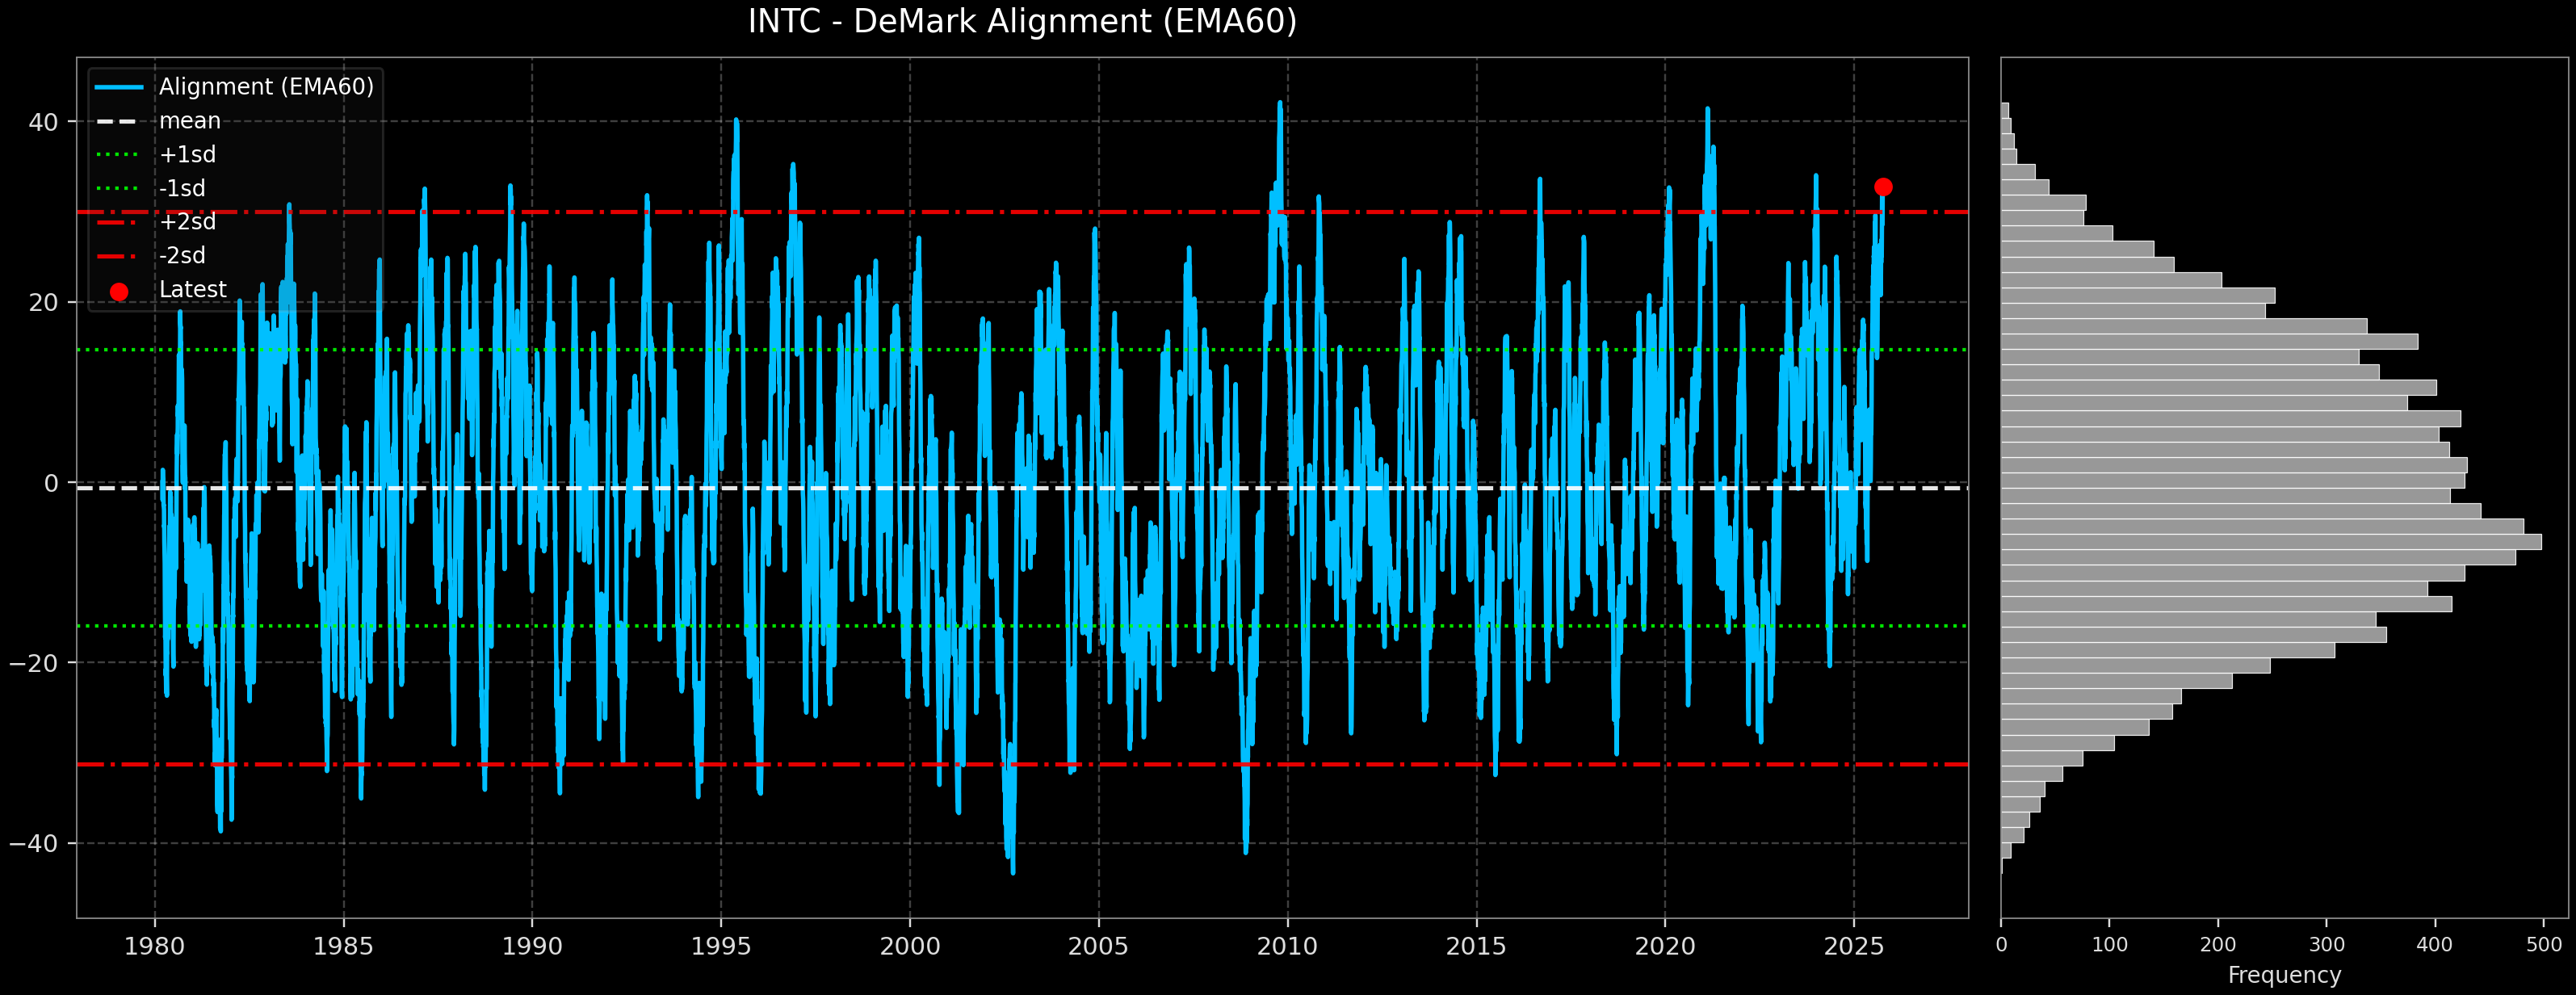Click the +1sd legend label
The height and width of the screenshot is (995, 2576).
188,155
